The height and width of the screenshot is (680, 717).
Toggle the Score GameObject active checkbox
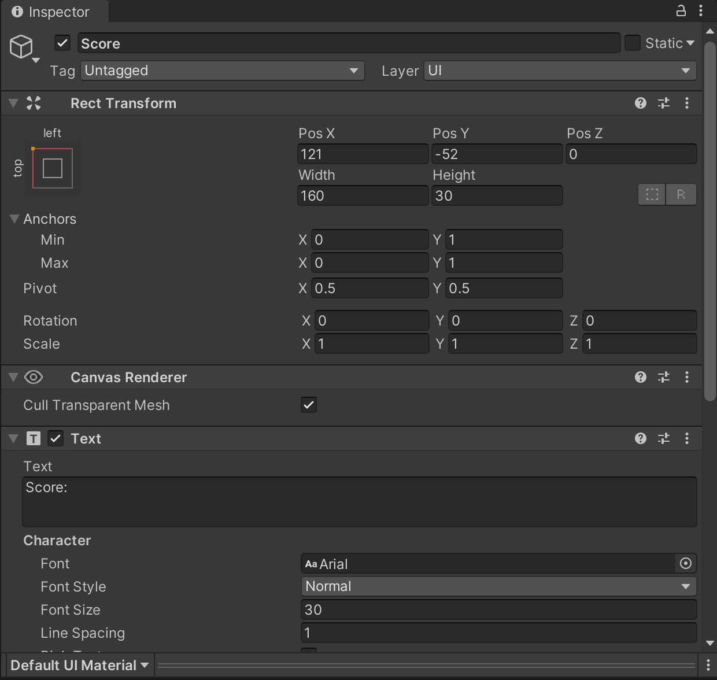click(x=62, y=43)
